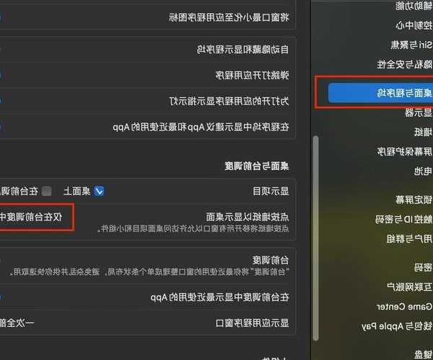
Task: Open 用户与群组 in the sidebar
Action: [409, 238]
